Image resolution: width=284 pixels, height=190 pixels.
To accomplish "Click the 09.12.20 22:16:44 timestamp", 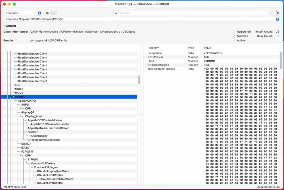I will coord(268,187).
